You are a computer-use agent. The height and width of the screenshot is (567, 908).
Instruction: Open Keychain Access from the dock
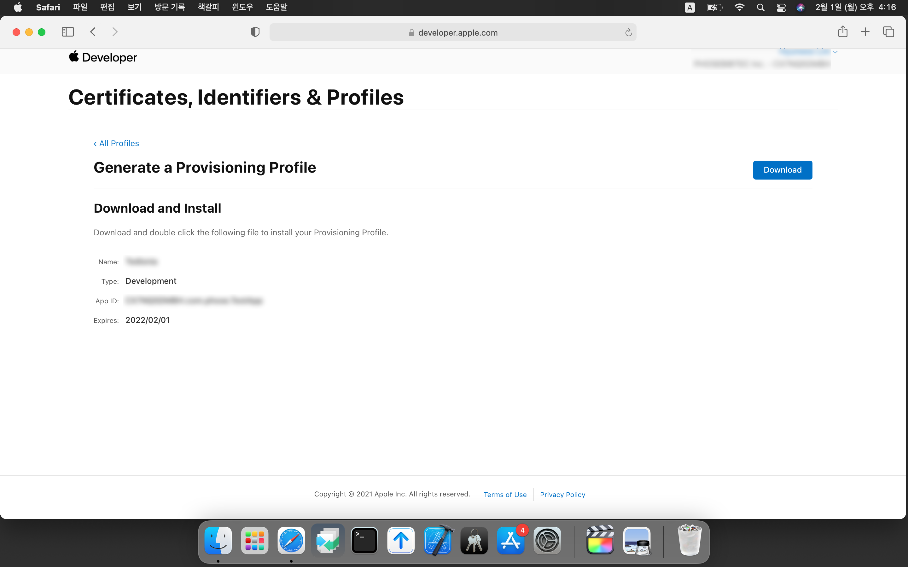coord(474,540)
